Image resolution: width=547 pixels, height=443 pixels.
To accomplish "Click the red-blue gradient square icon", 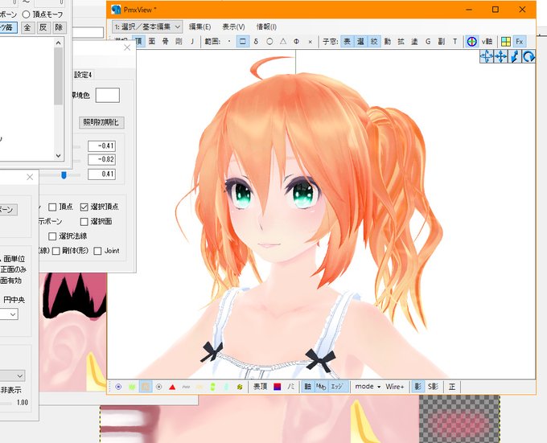I will (x=278, y=387).
